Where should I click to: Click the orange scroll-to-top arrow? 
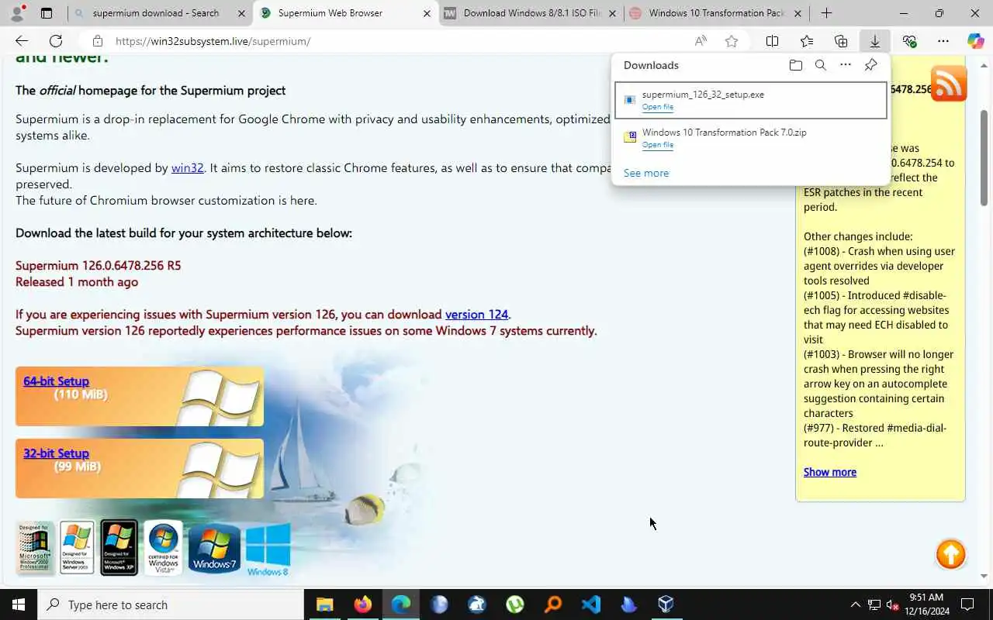click(x=950, y=554)
